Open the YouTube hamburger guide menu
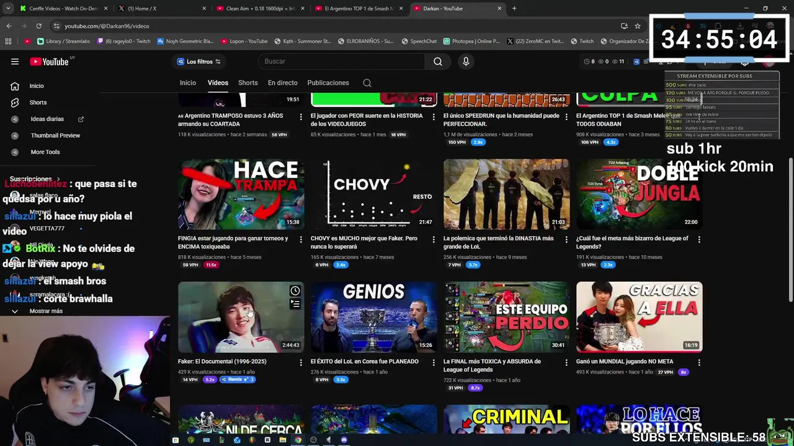Screen dimensions: 794x446 [x=15, y=61]
